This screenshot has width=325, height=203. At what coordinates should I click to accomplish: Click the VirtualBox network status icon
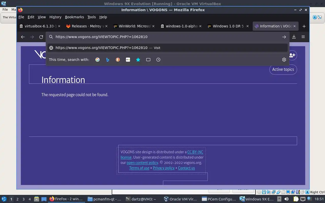tap(274, 192)
